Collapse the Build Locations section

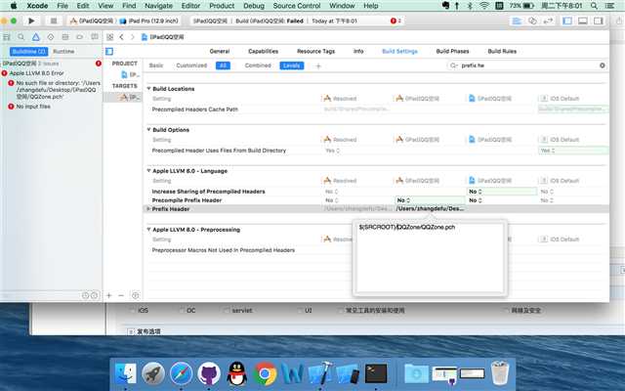pyautogui.click(x=148, y=89)
